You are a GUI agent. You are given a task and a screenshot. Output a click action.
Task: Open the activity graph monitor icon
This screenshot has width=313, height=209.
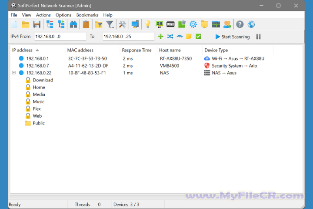(216, 24)
